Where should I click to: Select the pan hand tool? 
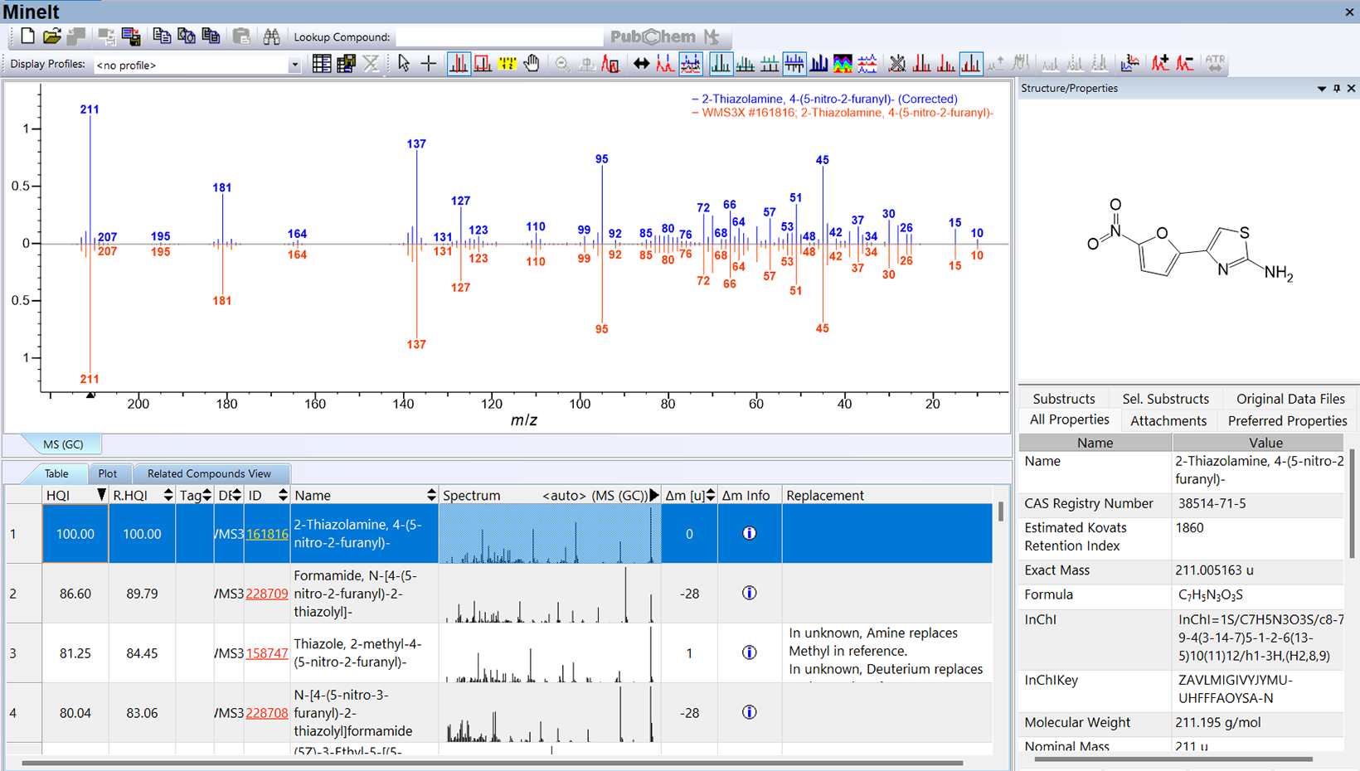pyautogui.click(x=532, y=64)
